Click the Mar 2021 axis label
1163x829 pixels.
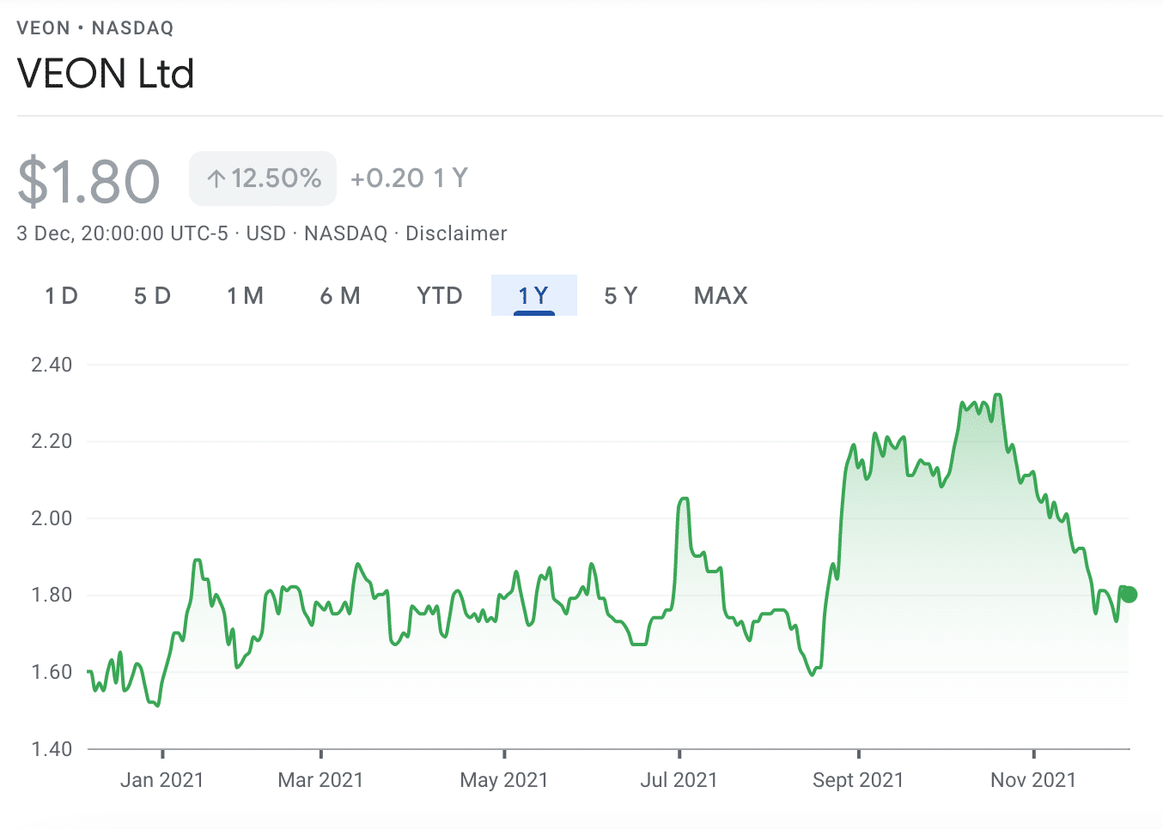(320, 780)
